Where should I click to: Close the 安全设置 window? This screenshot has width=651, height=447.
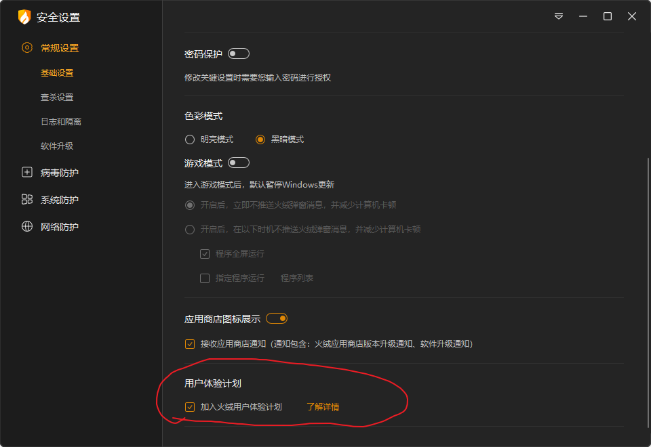(x=632, y=16)
